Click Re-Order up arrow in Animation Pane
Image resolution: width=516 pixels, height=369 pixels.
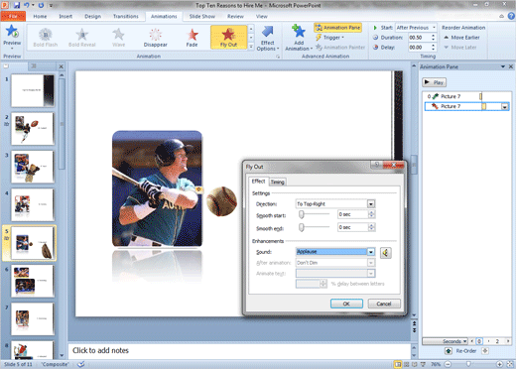point(449,351)
